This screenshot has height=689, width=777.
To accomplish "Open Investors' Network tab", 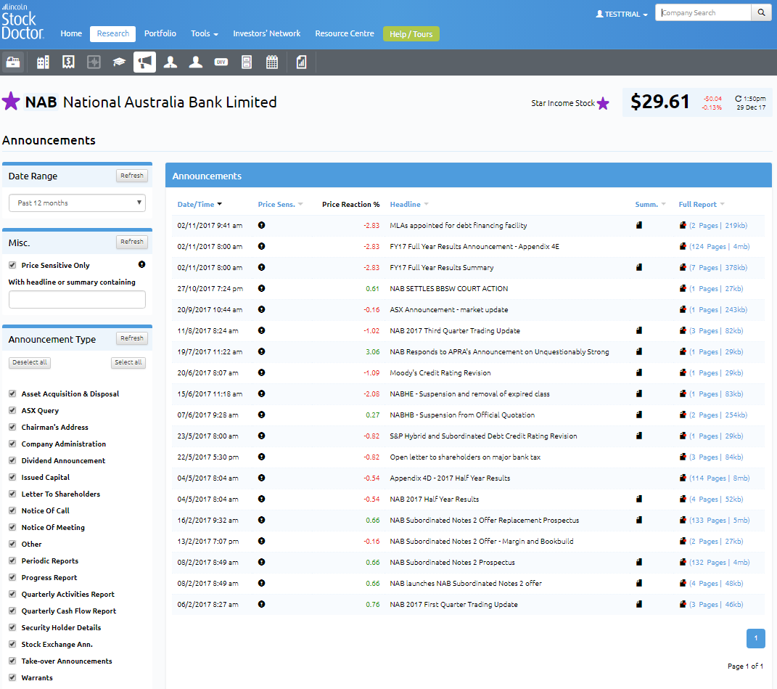I will (266, 33).
